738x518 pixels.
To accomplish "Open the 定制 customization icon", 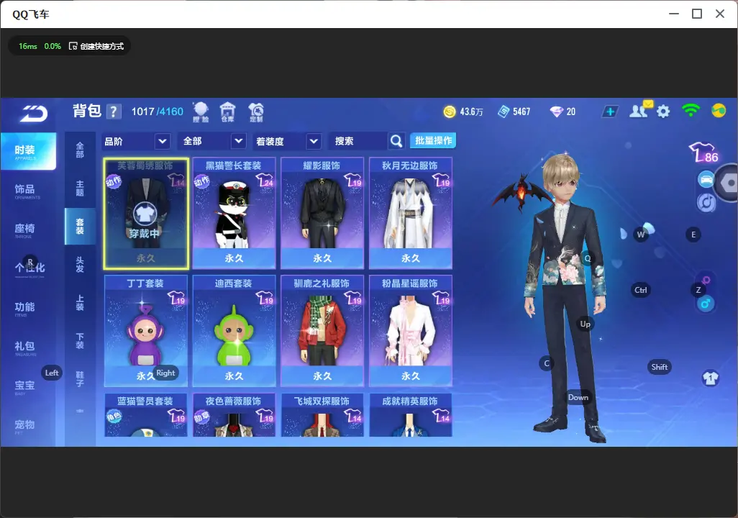I will [x=256, y=112].
